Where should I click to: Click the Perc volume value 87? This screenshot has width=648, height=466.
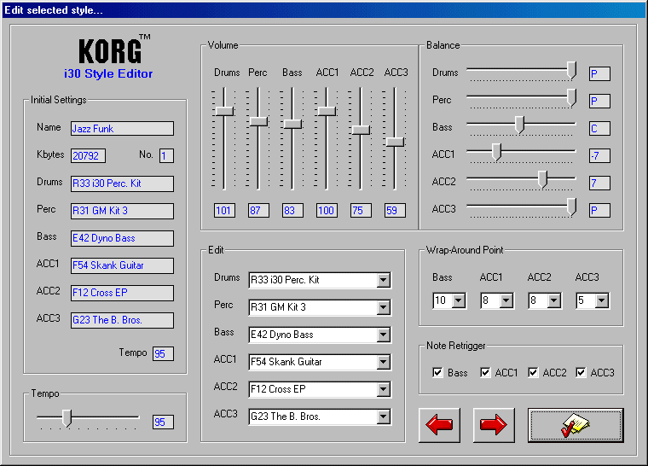click(x=258, y=211)
